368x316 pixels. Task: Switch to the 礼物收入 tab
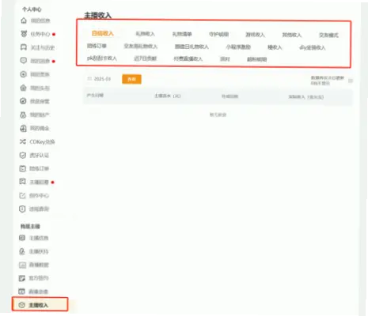point(145,34)
